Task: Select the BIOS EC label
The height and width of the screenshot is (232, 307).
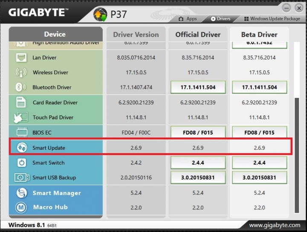Action: (x=42, y=133)
